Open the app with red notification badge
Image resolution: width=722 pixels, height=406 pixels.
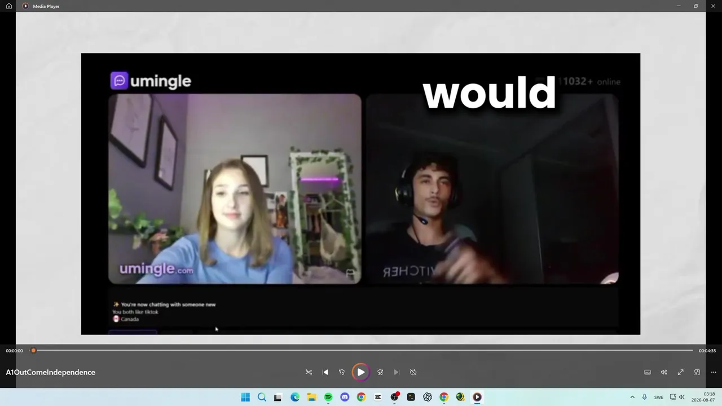coord(394,397)
